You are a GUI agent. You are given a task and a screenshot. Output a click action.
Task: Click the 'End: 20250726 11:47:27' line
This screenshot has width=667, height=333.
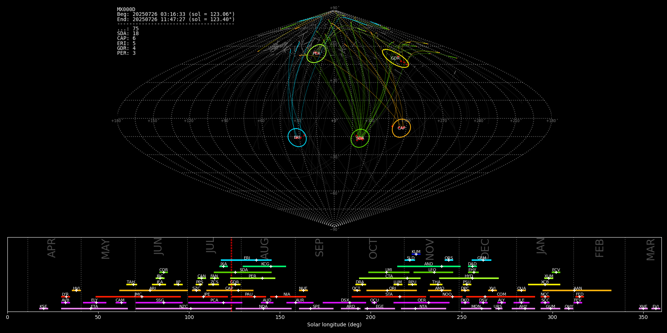coord(176,19)
